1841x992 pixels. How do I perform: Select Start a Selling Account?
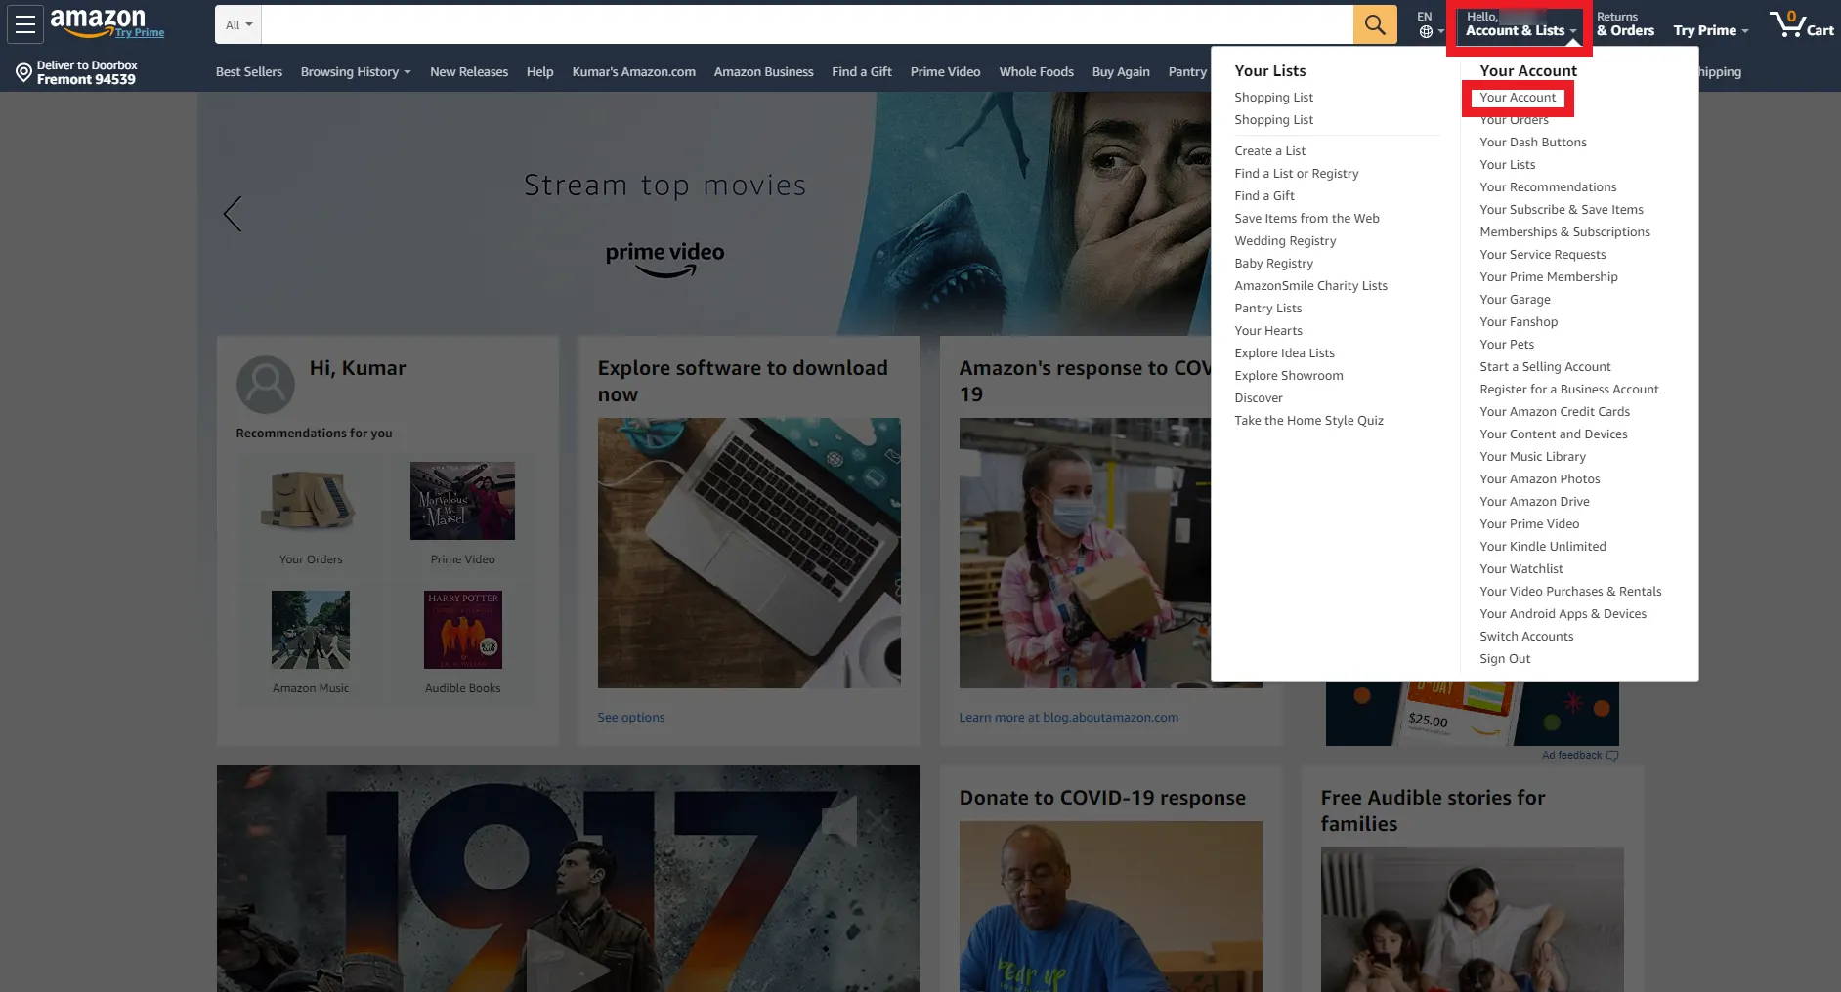tap(1545, 366)
